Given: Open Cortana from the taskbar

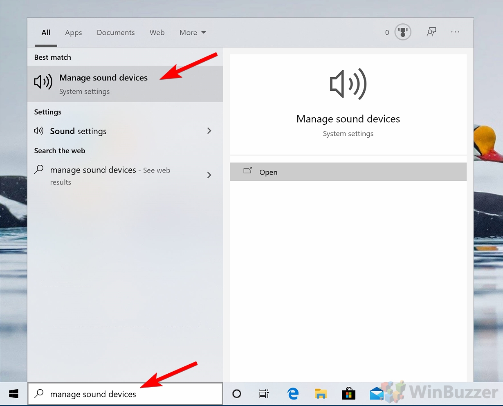Looking at the screenshot, I should 237,394.
